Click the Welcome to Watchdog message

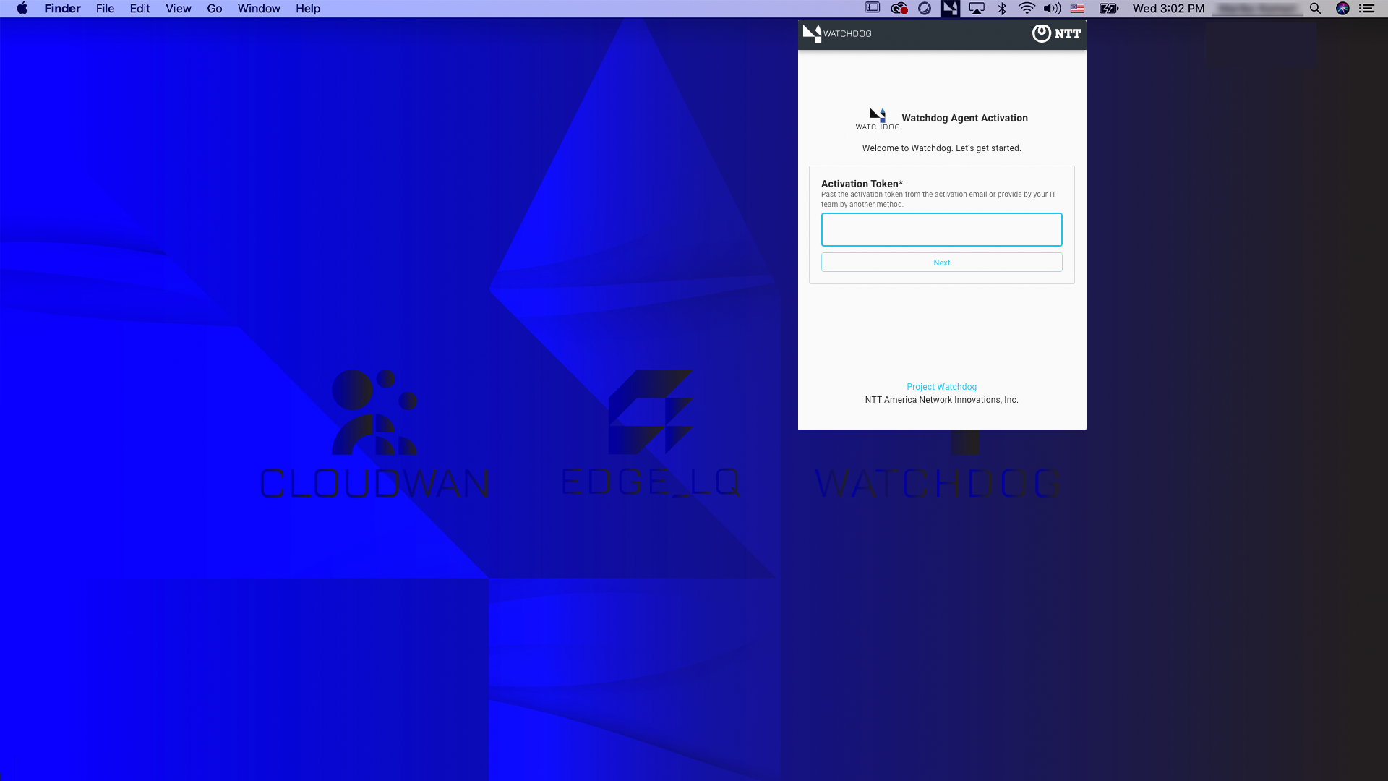point(941,148)
